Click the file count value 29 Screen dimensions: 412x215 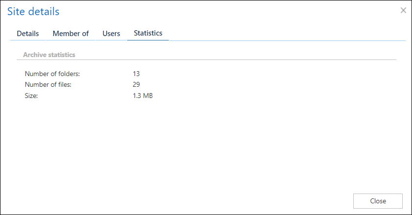tap(136, 85)
